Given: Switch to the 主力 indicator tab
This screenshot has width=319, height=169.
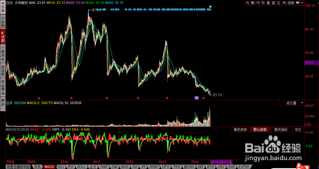Looking at the screenshot, I should point(93,167).
